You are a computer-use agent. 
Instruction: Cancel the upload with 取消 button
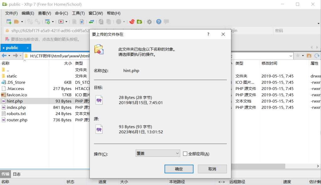[212, 169]
